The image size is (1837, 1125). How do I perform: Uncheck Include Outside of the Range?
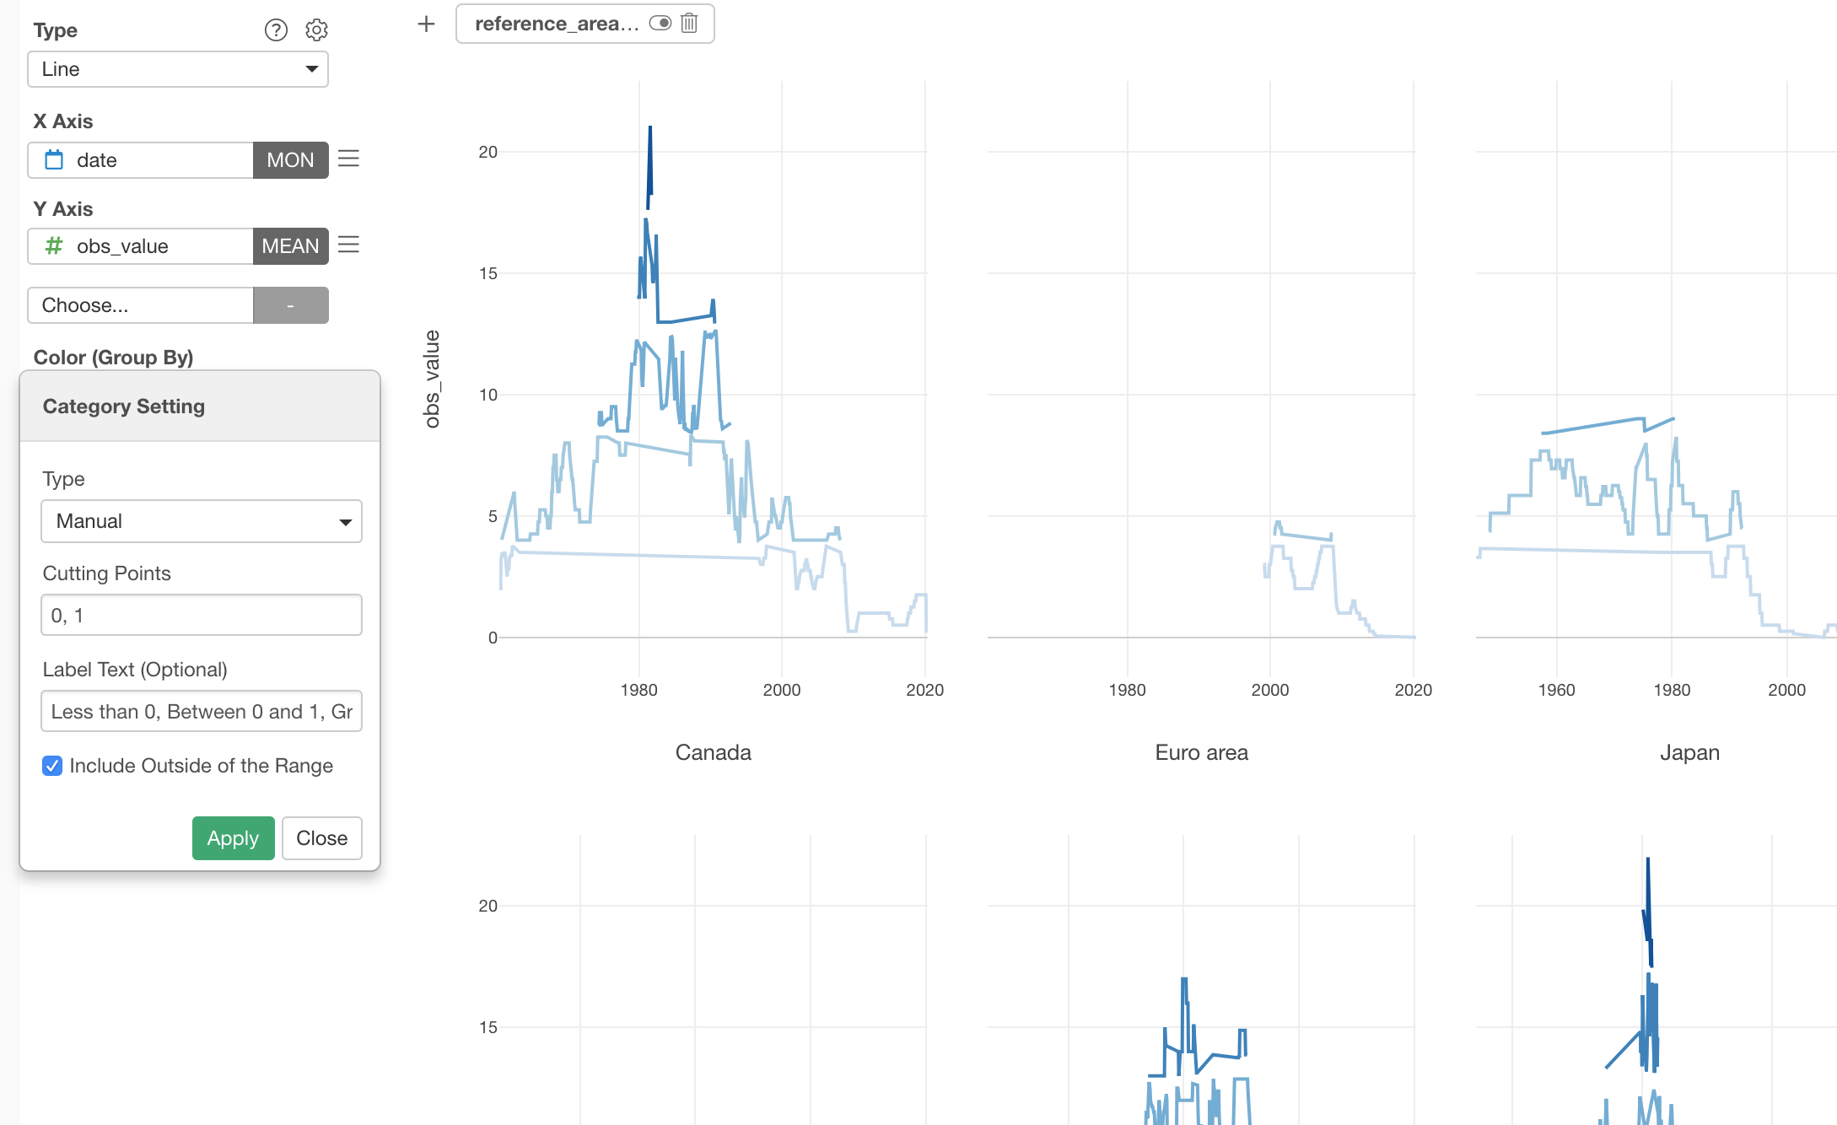(x=52, y=766)
